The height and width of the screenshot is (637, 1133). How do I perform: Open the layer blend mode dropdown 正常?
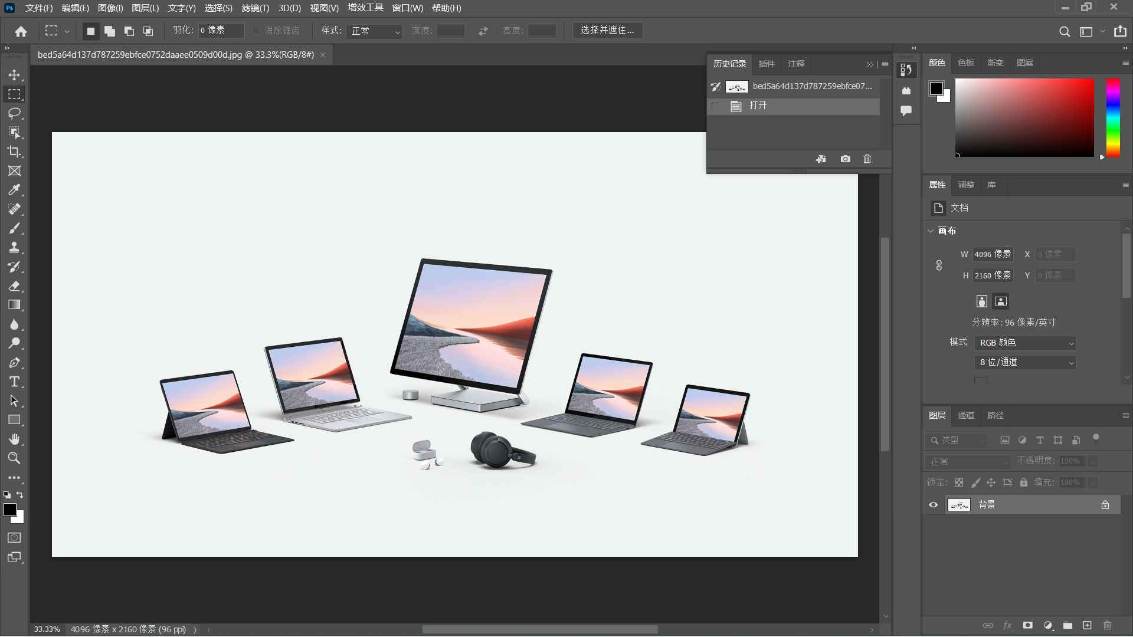coord(968,461)
